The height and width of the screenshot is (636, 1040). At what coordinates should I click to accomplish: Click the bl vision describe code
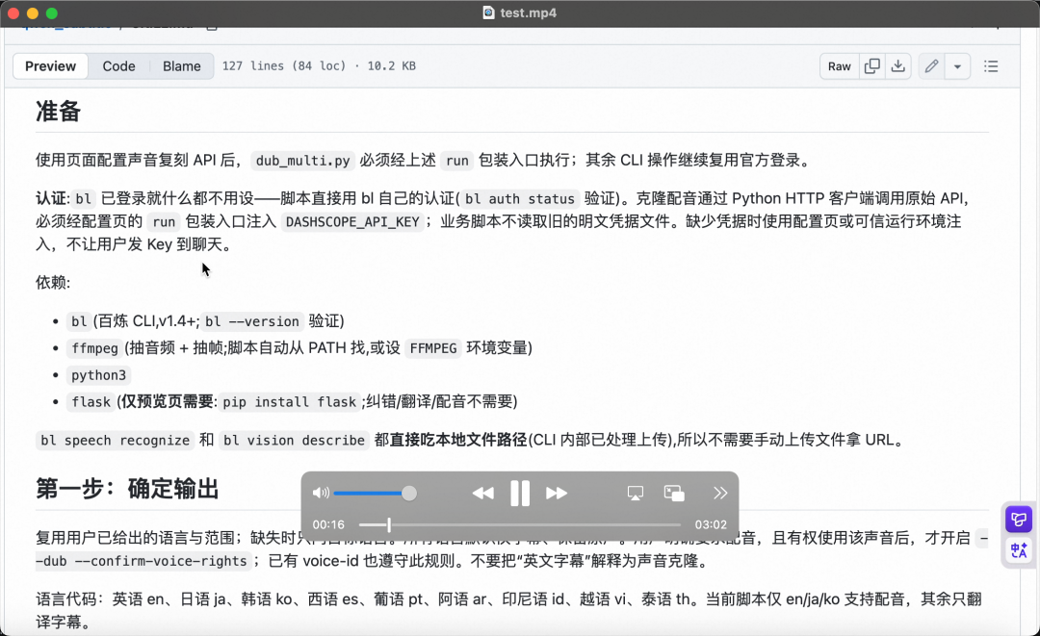[x=294, y=441]
